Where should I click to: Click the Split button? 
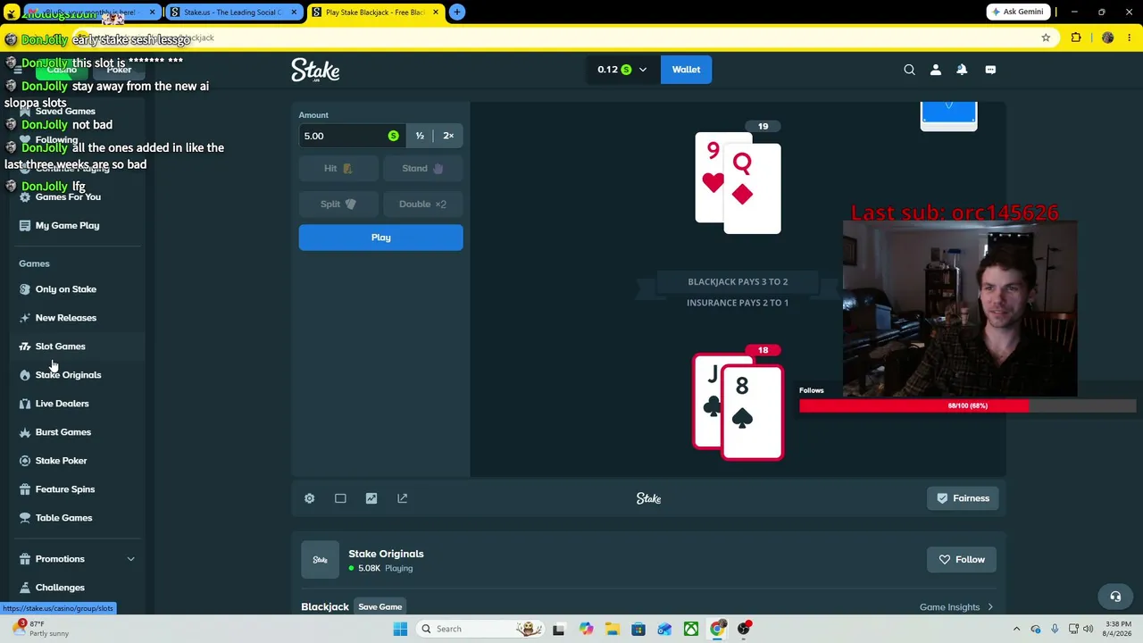click(338, 204)
